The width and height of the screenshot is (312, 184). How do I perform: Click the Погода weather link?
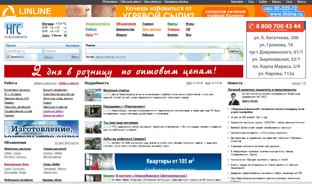click(x=48, y=23)
